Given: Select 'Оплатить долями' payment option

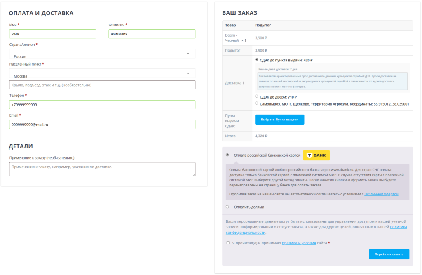Looking at the screenshot, I should click(227, 207).
